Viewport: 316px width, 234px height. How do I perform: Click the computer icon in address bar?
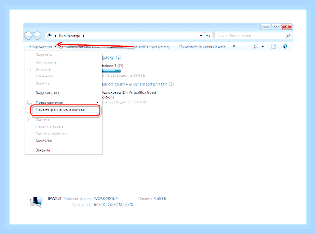coord(49,36)
